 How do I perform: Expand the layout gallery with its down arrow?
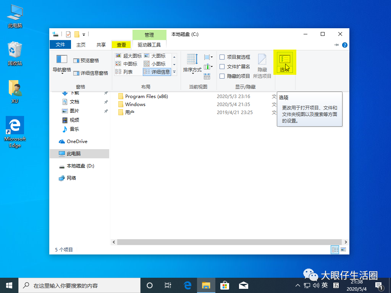pyautogui.click(x=174, y=72)
